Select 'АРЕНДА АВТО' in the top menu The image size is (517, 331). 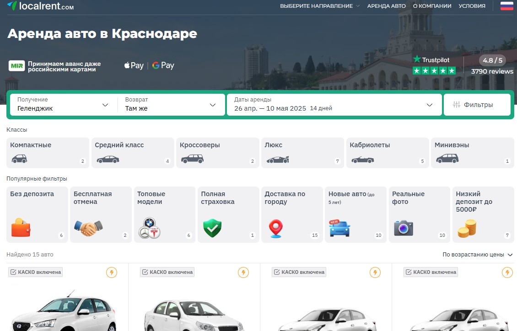click(388, 6)
